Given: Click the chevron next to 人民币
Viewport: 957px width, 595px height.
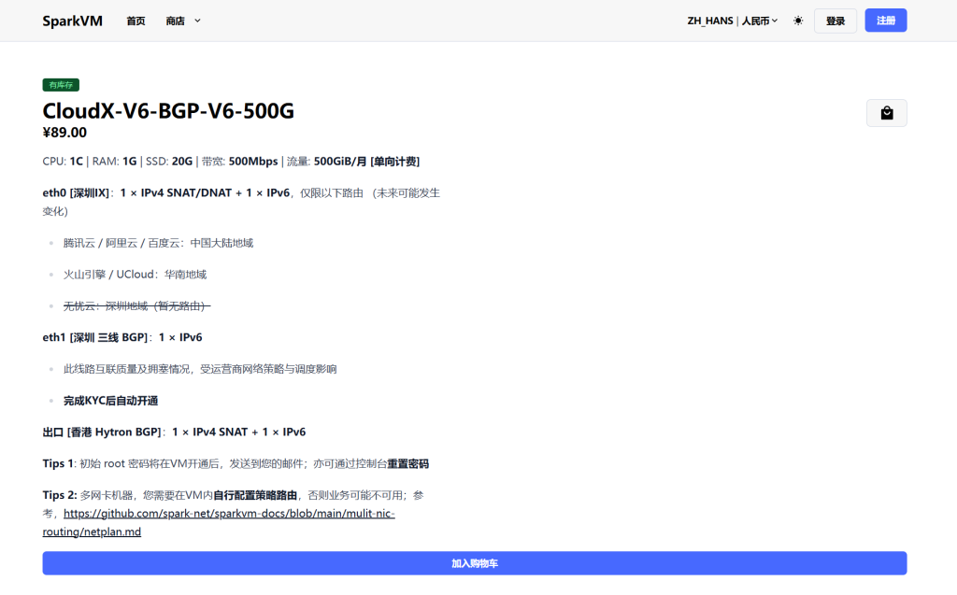Looking at the screenshot, I should pyautogui.click(x=775, y=21).
